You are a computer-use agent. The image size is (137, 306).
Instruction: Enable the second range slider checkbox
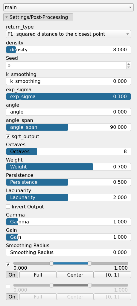(8, 286)
